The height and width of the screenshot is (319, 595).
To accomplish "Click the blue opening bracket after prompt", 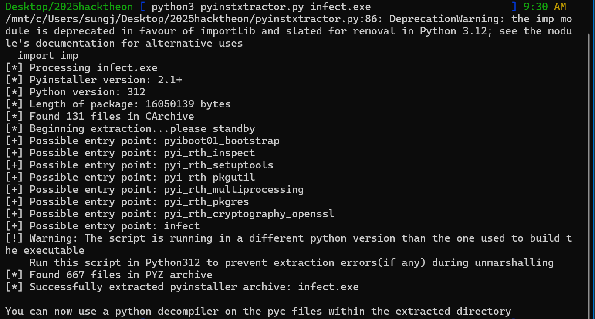I will [x=143, y=7].
